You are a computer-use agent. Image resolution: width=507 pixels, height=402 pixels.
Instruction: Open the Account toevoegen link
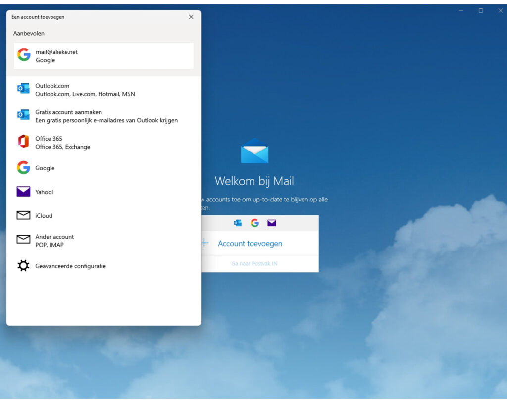[x=250, y=243]
